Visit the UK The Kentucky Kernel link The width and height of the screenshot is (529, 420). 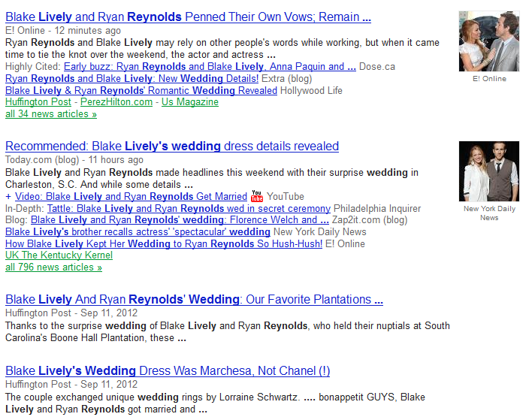pyautogui.click(x=59, y=255)
